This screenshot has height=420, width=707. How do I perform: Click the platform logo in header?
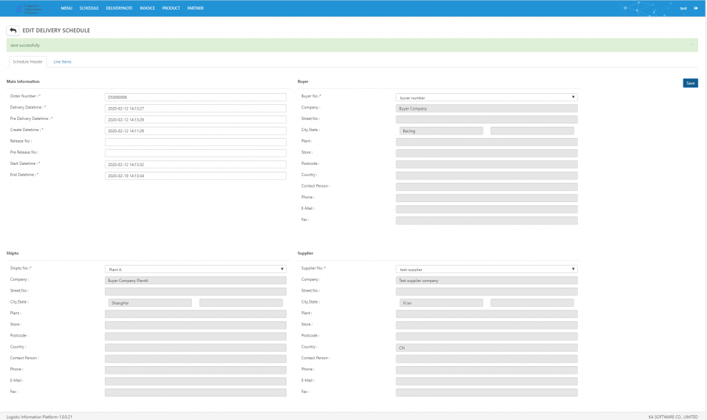click(x=29, y=8)
